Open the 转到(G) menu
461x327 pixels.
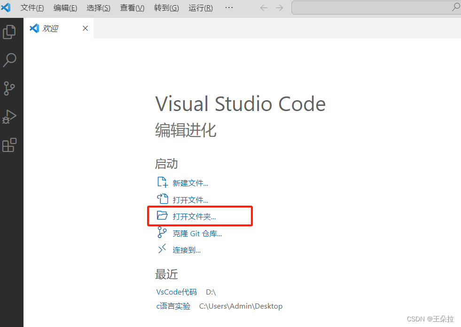click(x=166, y=8)
